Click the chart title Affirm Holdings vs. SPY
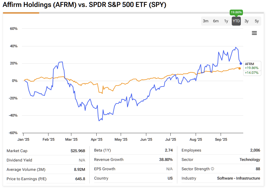267x188 pixels. click(x=85, y=5)
